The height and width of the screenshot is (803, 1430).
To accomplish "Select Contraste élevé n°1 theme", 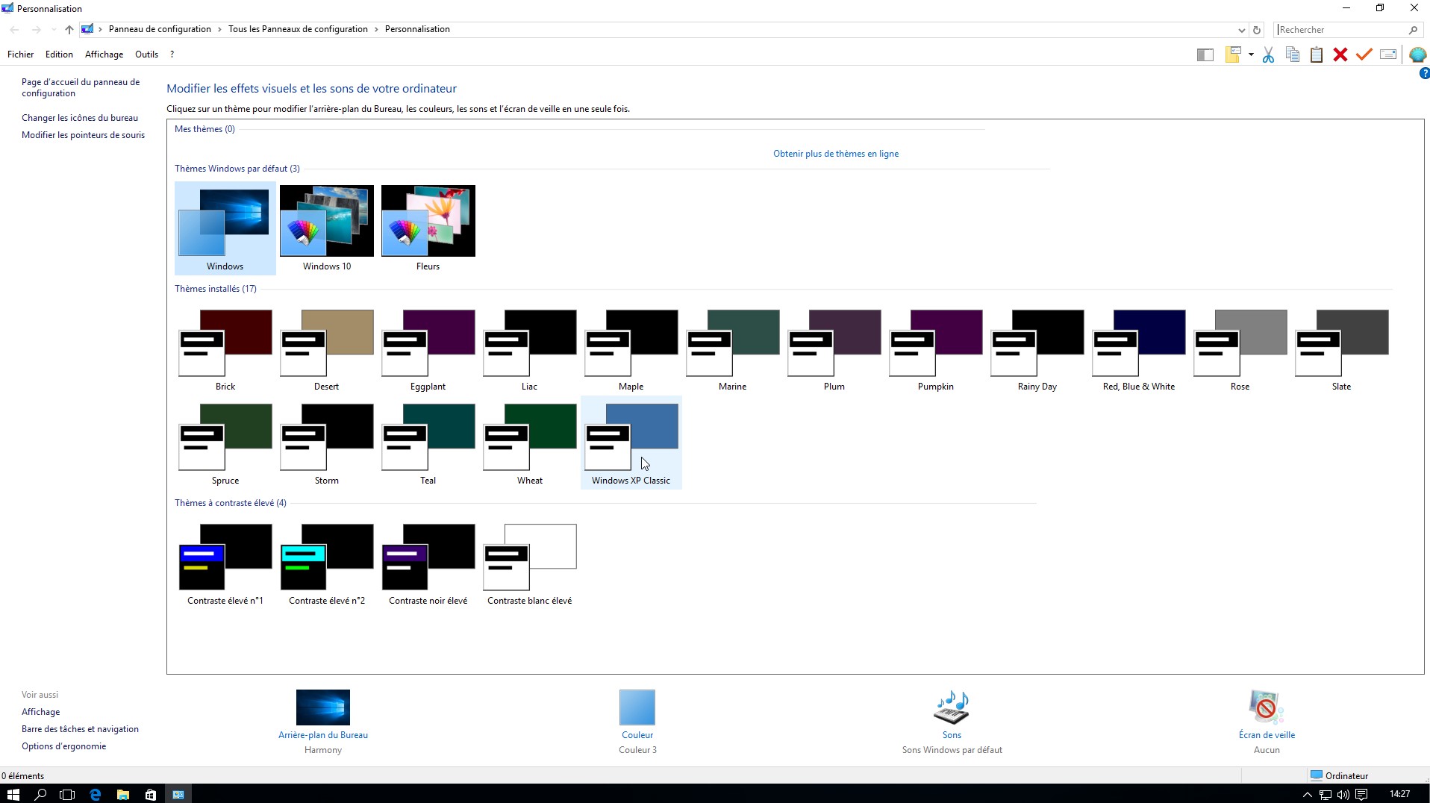I will pyautogui.click(x=225, y=563).
